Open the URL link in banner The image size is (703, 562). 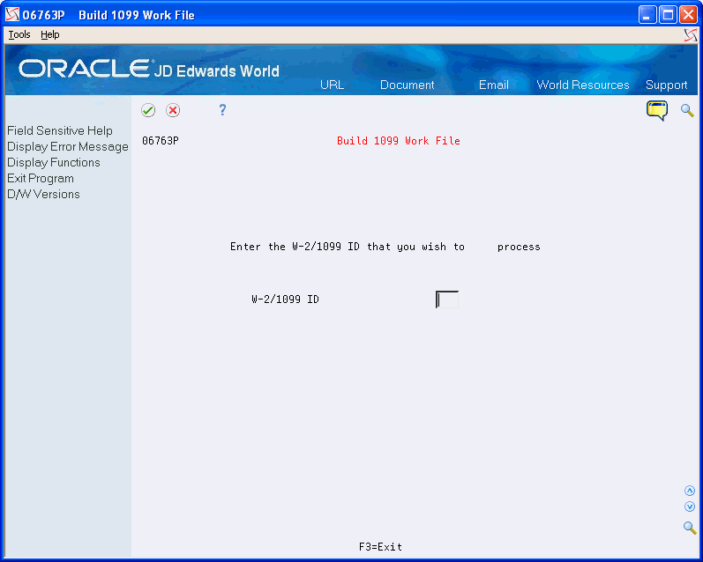pos(332,85)
